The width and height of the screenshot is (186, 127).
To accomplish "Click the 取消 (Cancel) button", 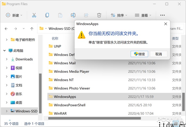I will coord(159,54).
